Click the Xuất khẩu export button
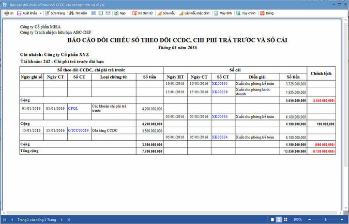349x224 pixels. [x=27, y=13]
